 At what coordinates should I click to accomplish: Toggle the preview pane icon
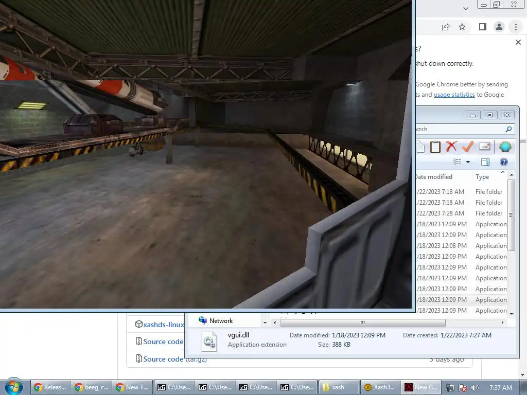(485, 162)
